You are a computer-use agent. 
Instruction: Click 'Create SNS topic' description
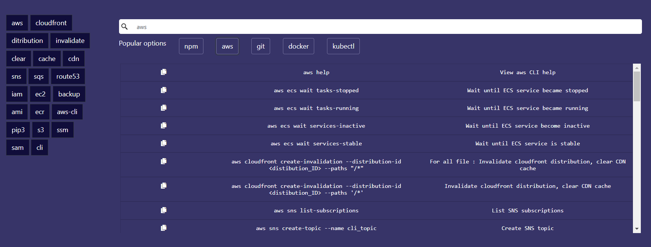[x=527, y=228]
